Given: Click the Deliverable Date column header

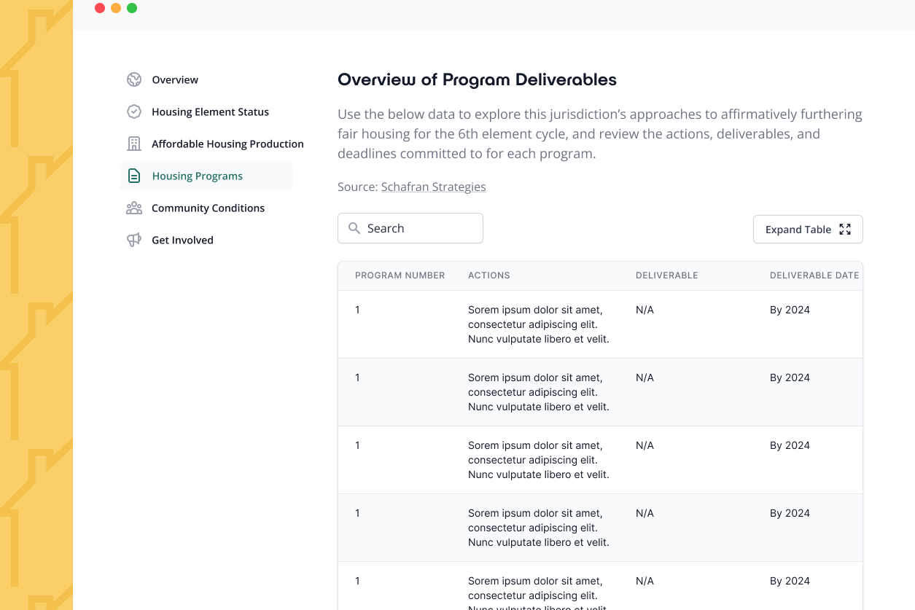Looking at the screenshot, I should [814, 275].
